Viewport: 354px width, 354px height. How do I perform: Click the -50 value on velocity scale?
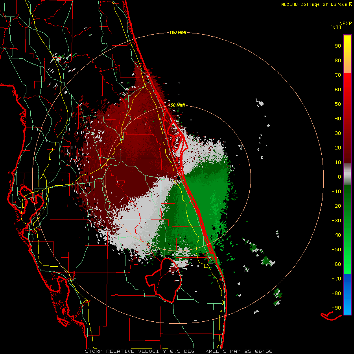[336, 250]
